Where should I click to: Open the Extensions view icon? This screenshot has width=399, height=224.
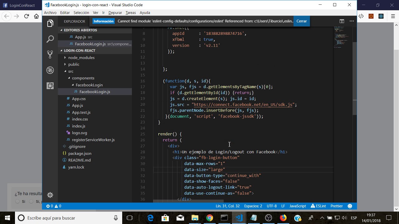click(x=50, y=86)
